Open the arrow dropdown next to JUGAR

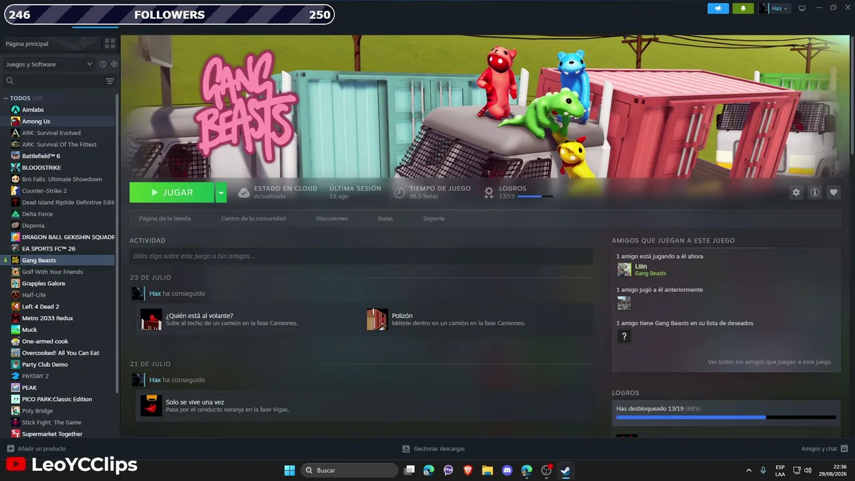coord(221,192)
